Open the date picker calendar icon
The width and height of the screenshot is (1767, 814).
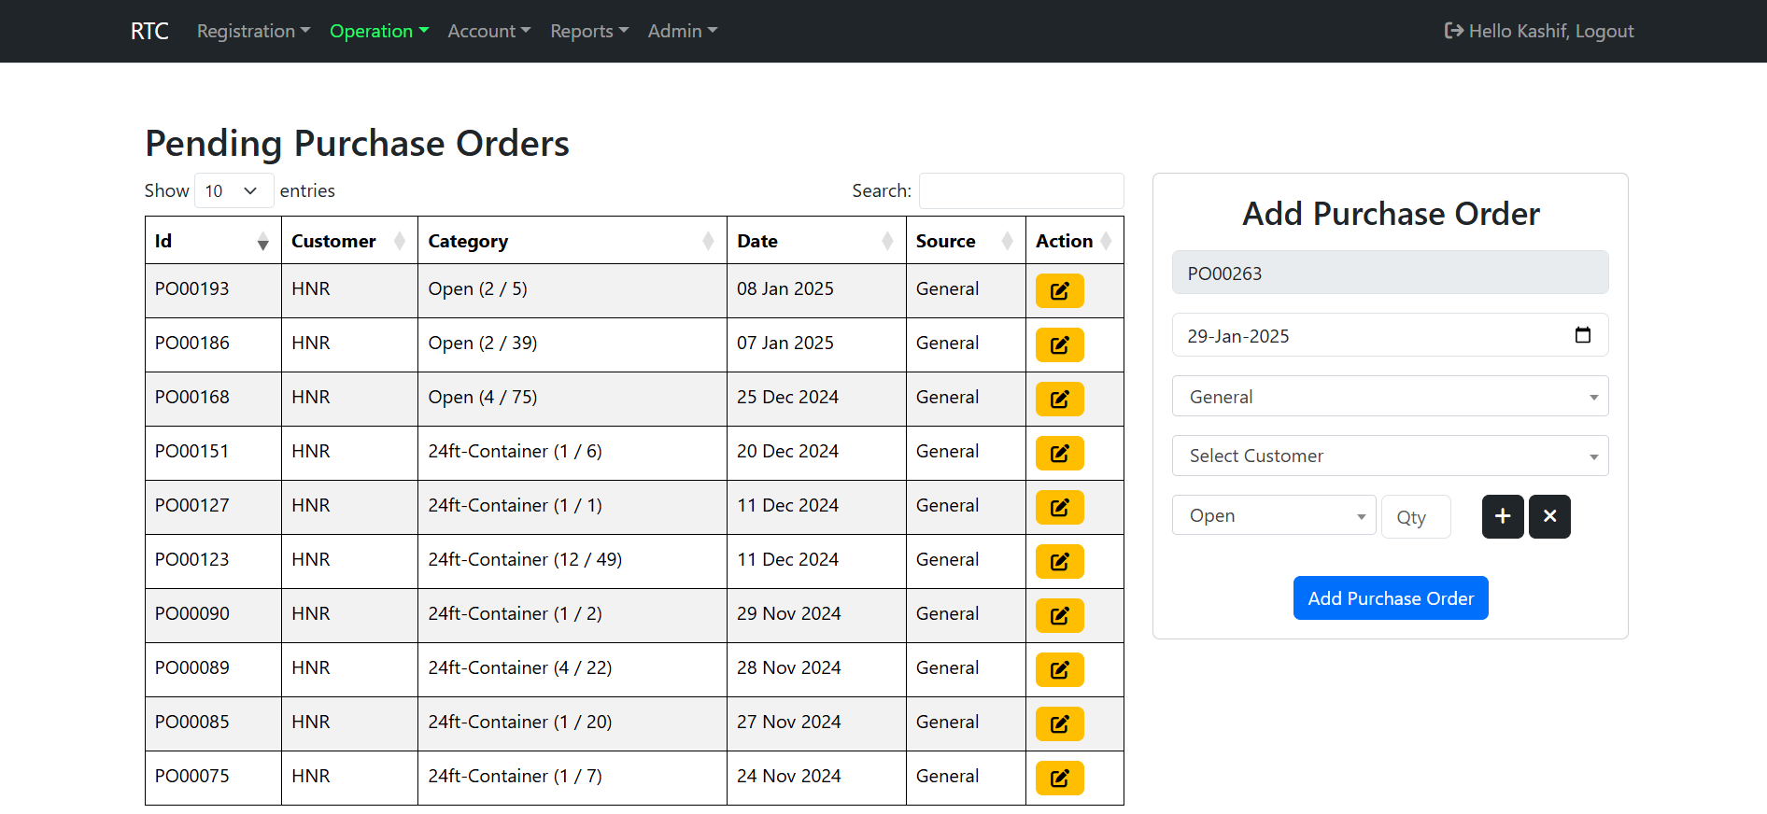pyautogui.click(x=1582, y=335)
